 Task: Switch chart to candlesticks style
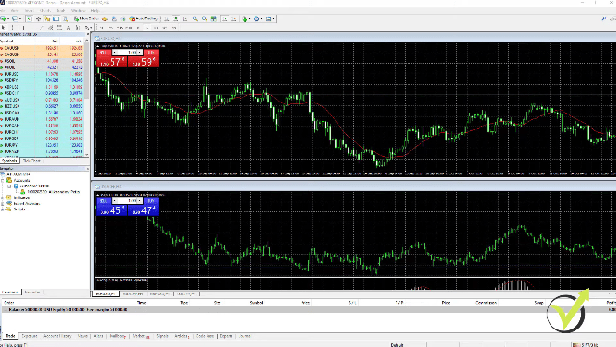pyautogui.click(x=175, y=18)
